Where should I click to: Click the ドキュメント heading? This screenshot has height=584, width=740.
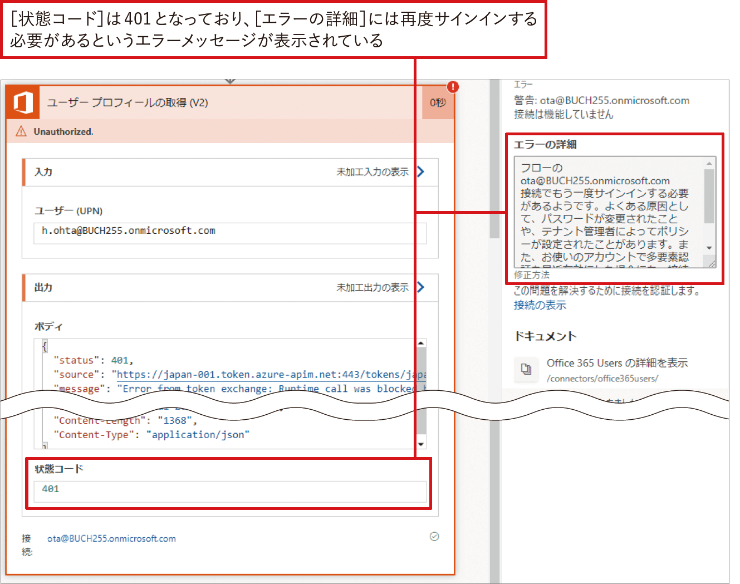545,336
